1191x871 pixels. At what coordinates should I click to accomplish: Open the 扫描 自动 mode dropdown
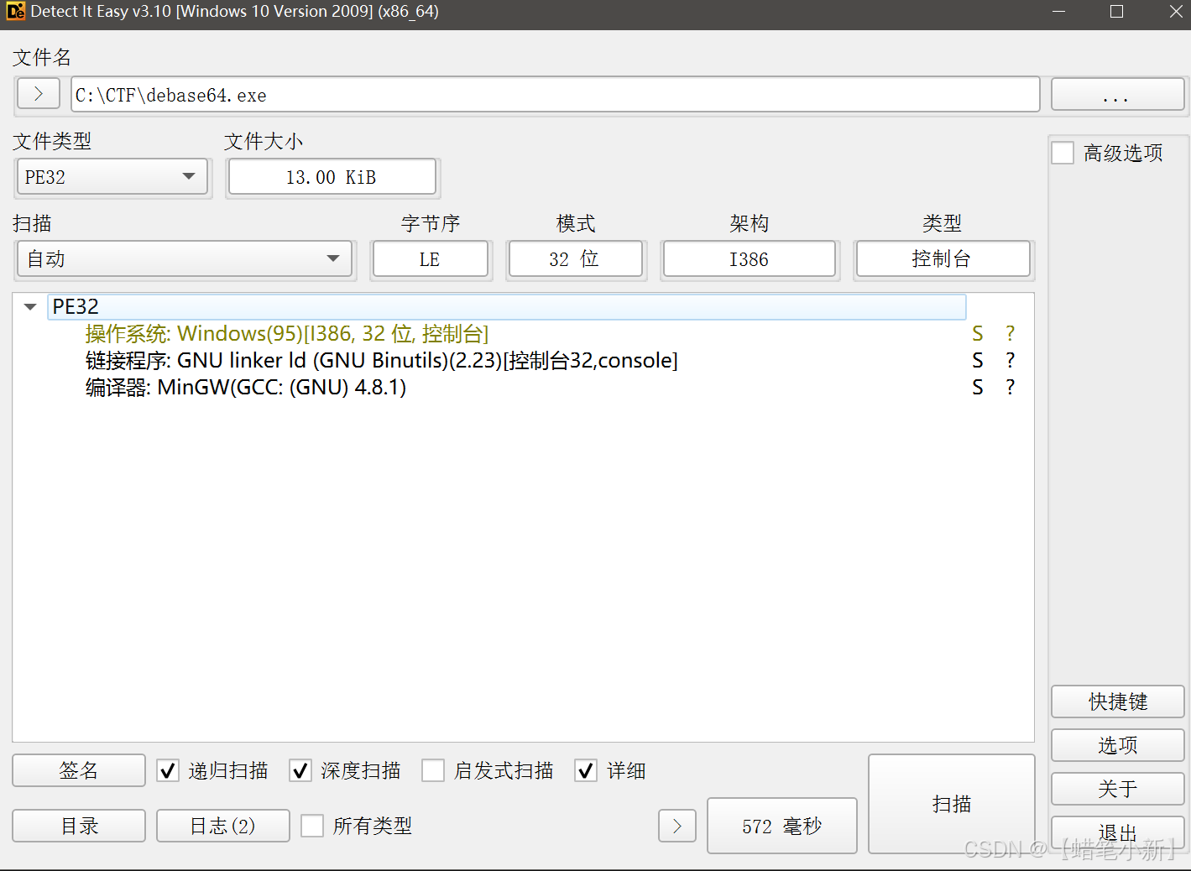(185, 258)
